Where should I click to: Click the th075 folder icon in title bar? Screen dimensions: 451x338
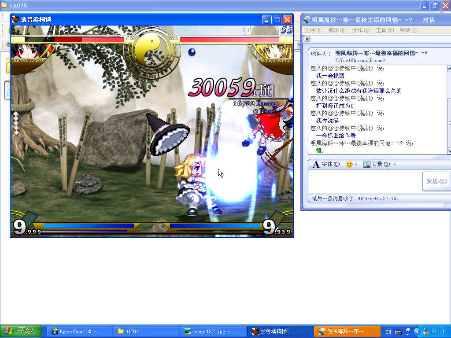click(4, 5)
